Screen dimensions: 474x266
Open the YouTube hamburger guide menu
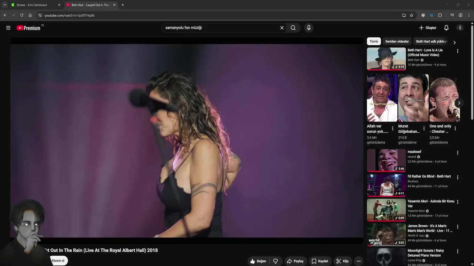click(8, 28)
